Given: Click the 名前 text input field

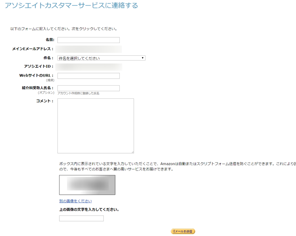Looking at the screenshot, I should tap(88, 40).
